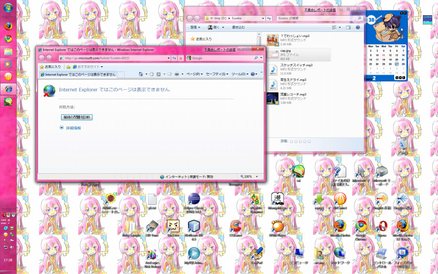Image resolution: width=438 pixels, height=274 pixels.
Task: Click the IE back navigation button
Action: point(42,58)
